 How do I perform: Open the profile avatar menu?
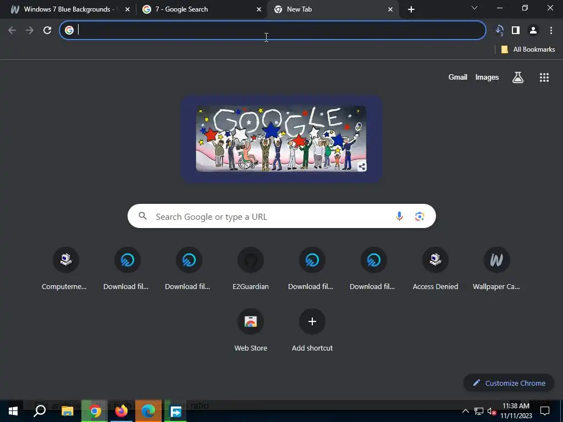533,30
